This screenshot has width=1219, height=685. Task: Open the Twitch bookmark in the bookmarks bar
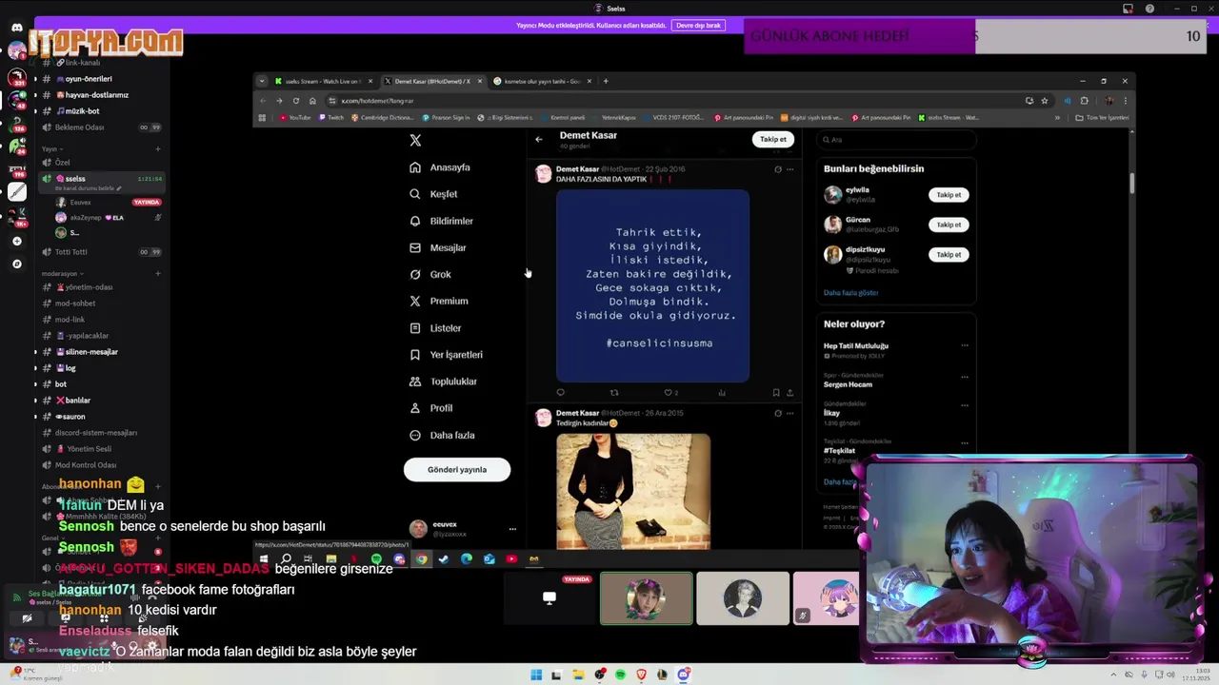(331, 118)
